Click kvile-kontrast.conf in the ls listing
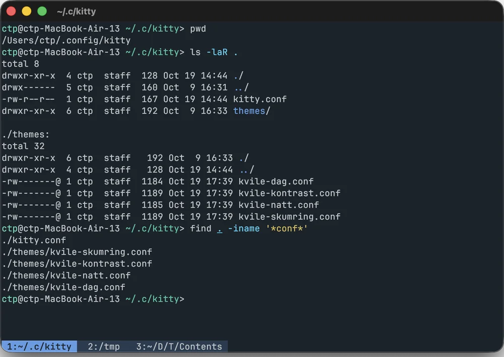 [x=289, y=193]
